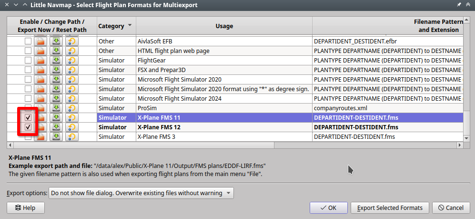This screenshot has height=219, width=475.
Task: Export X-Plane FMS 12 now
Action: [56, 127]
